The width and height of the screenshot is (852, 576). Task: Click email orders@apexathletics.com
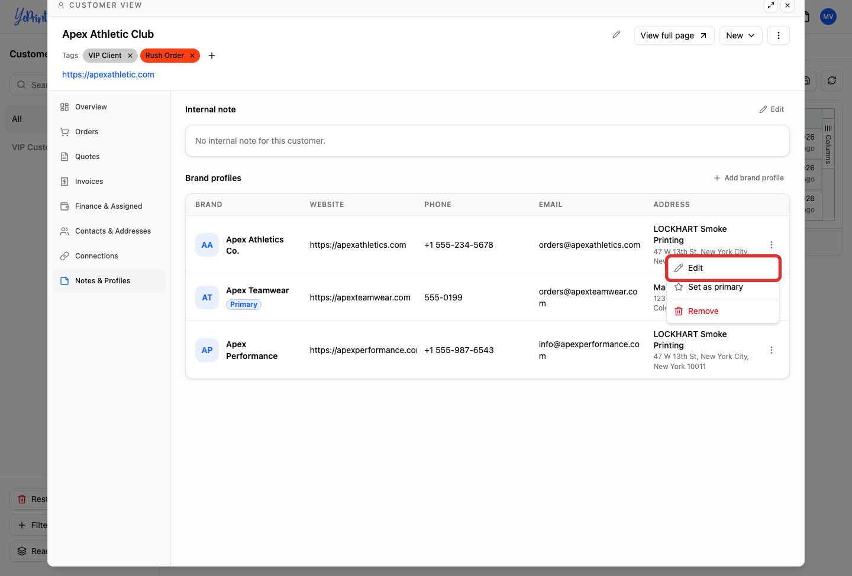pos(589,245)
